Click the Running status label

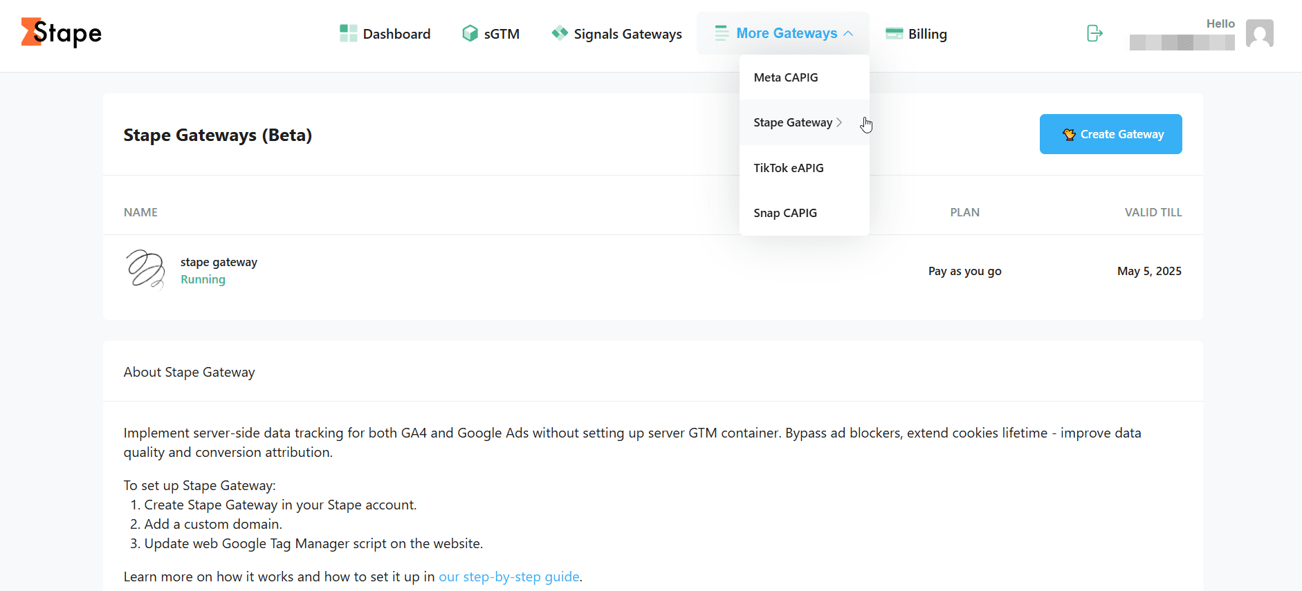pos(203,279)
